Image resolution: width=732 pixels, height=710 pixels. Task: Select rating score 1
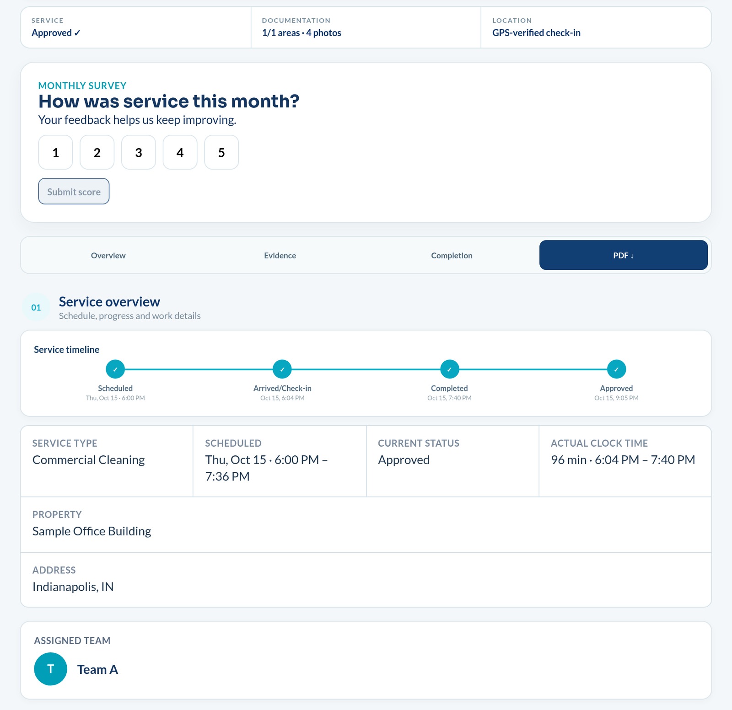55,152
